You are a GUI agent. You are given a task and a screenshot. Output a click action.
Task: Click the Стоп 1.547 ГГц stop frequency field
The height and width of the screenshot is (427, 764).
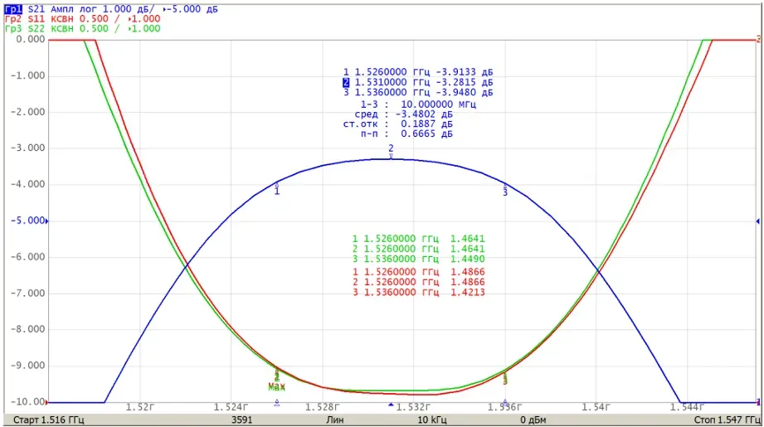(727, 420)
